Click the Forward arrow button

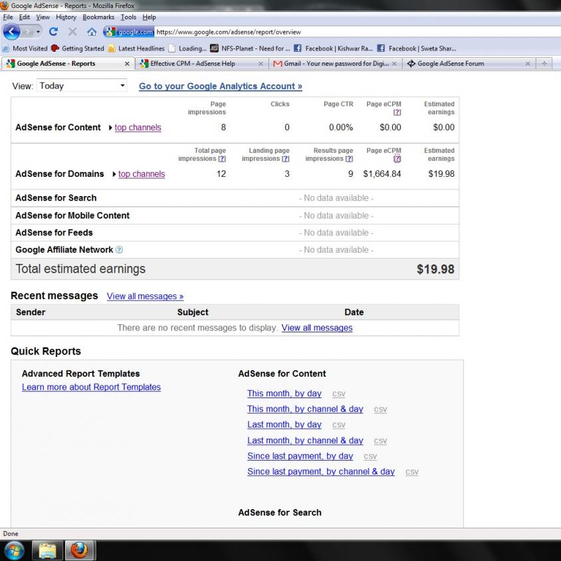click(x=27, y=32)
